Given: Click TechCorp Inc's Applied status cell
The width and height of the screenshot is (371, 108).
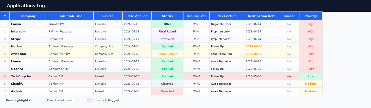Looking at the screenshot, I should pos(167,76).
